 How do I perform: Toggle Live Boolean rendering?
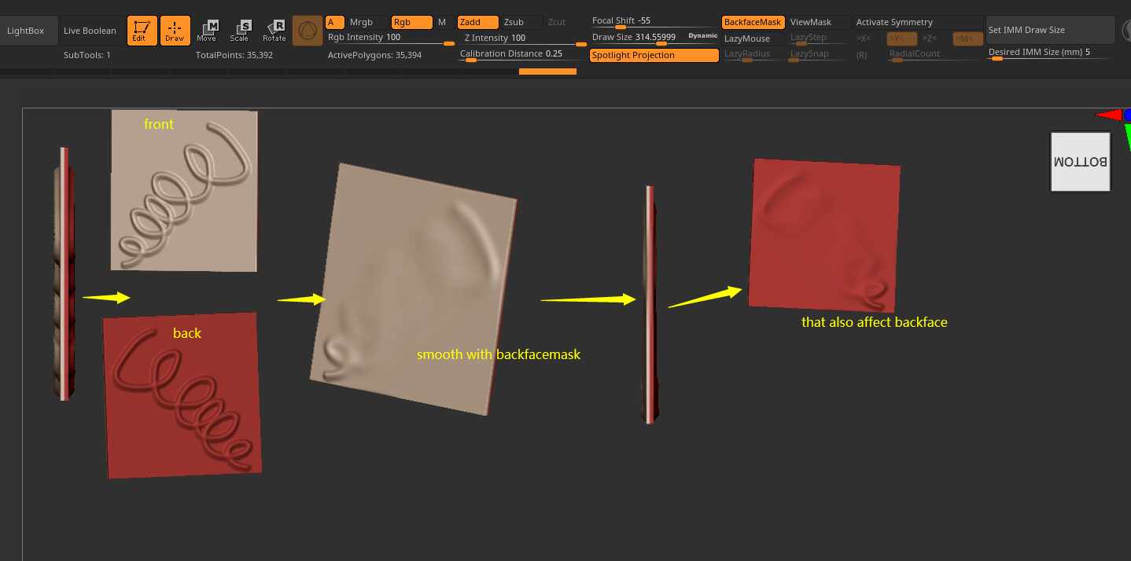tap(90, 31)
